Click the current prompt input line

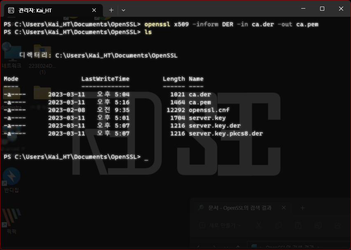[76, 157]
